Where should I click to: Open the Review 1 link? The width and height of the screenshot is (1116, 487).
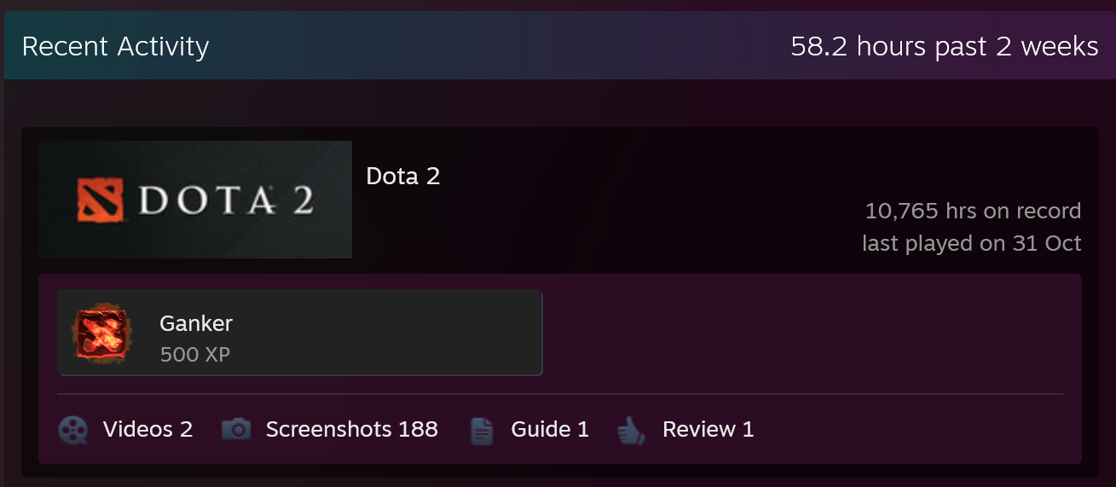pyautogui.click(x=708, y=429)
